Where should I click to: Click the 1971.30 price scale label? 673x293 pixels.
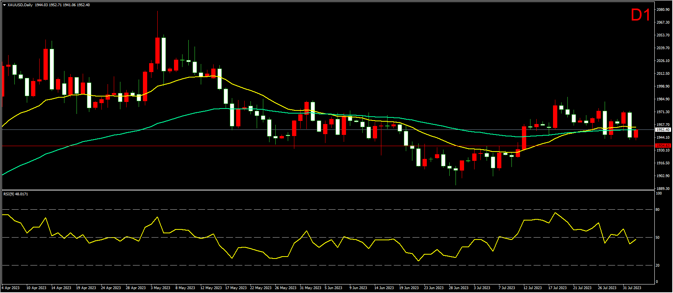point(663,112)
